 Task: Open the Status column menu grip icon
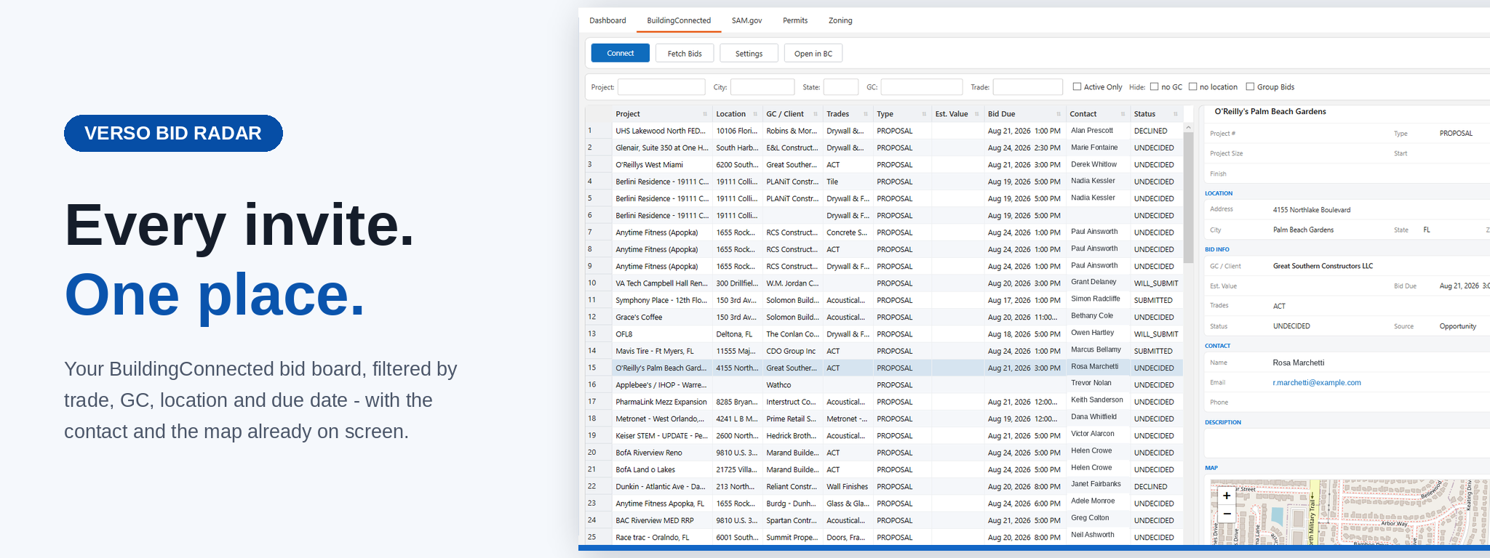pos(1175,114)
